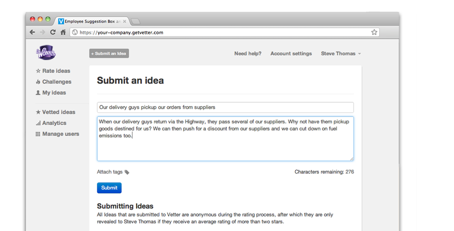
Task: Open Challenges in sidebar
Action: (x=54, y=82)
